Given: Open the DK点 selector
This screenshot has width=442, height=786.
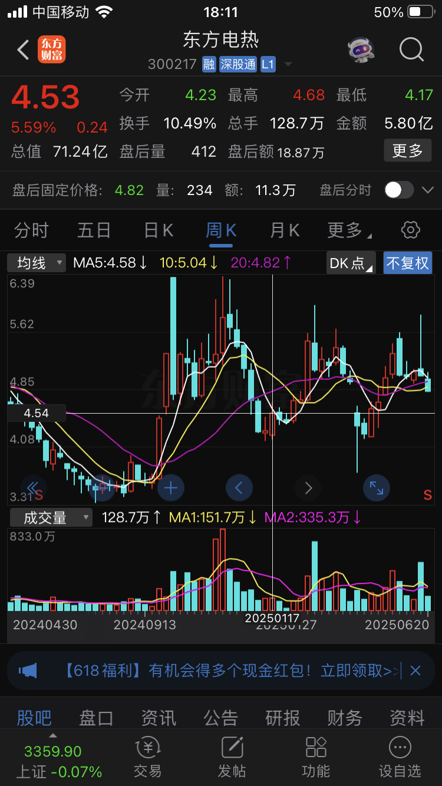Looking at the screenshot, I should (351, 263).
